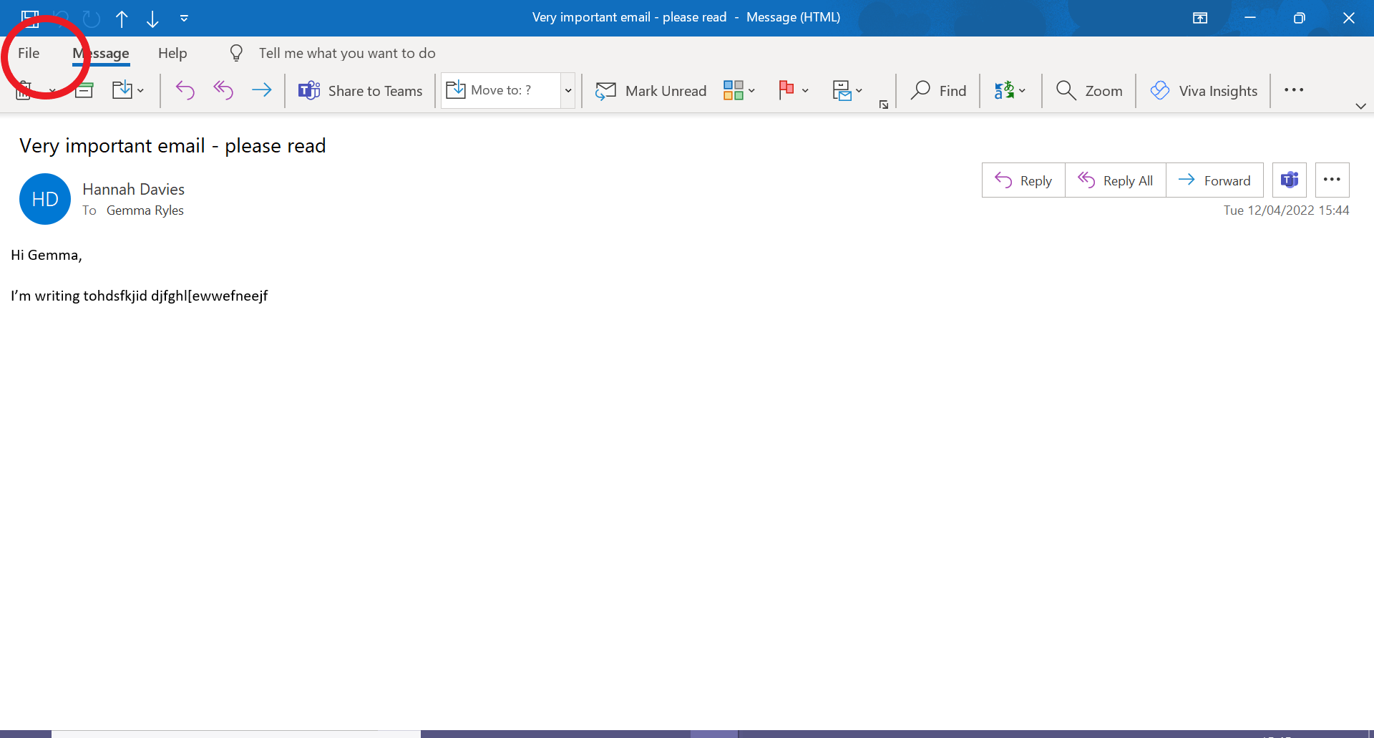The height and width of the screenshot is (738, 1374).
Task: Open the Customize Quick Access Toolbar dropdown
Action: click(184, 19)
